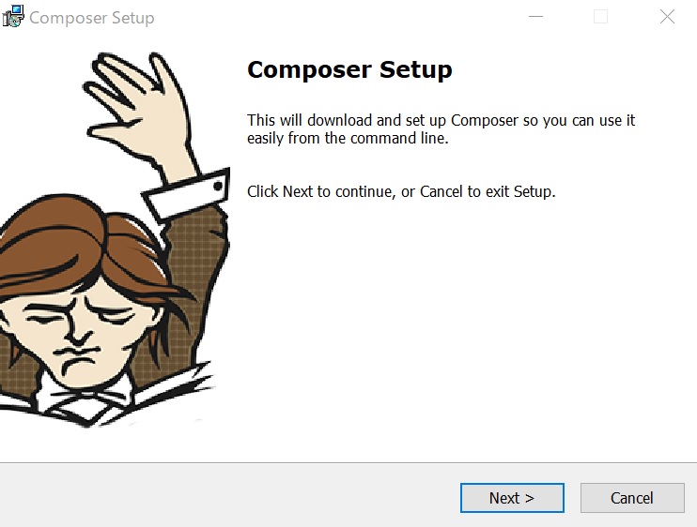Click the download and set up description text
This screenshot has height=527, width=697.
[441, 129]
